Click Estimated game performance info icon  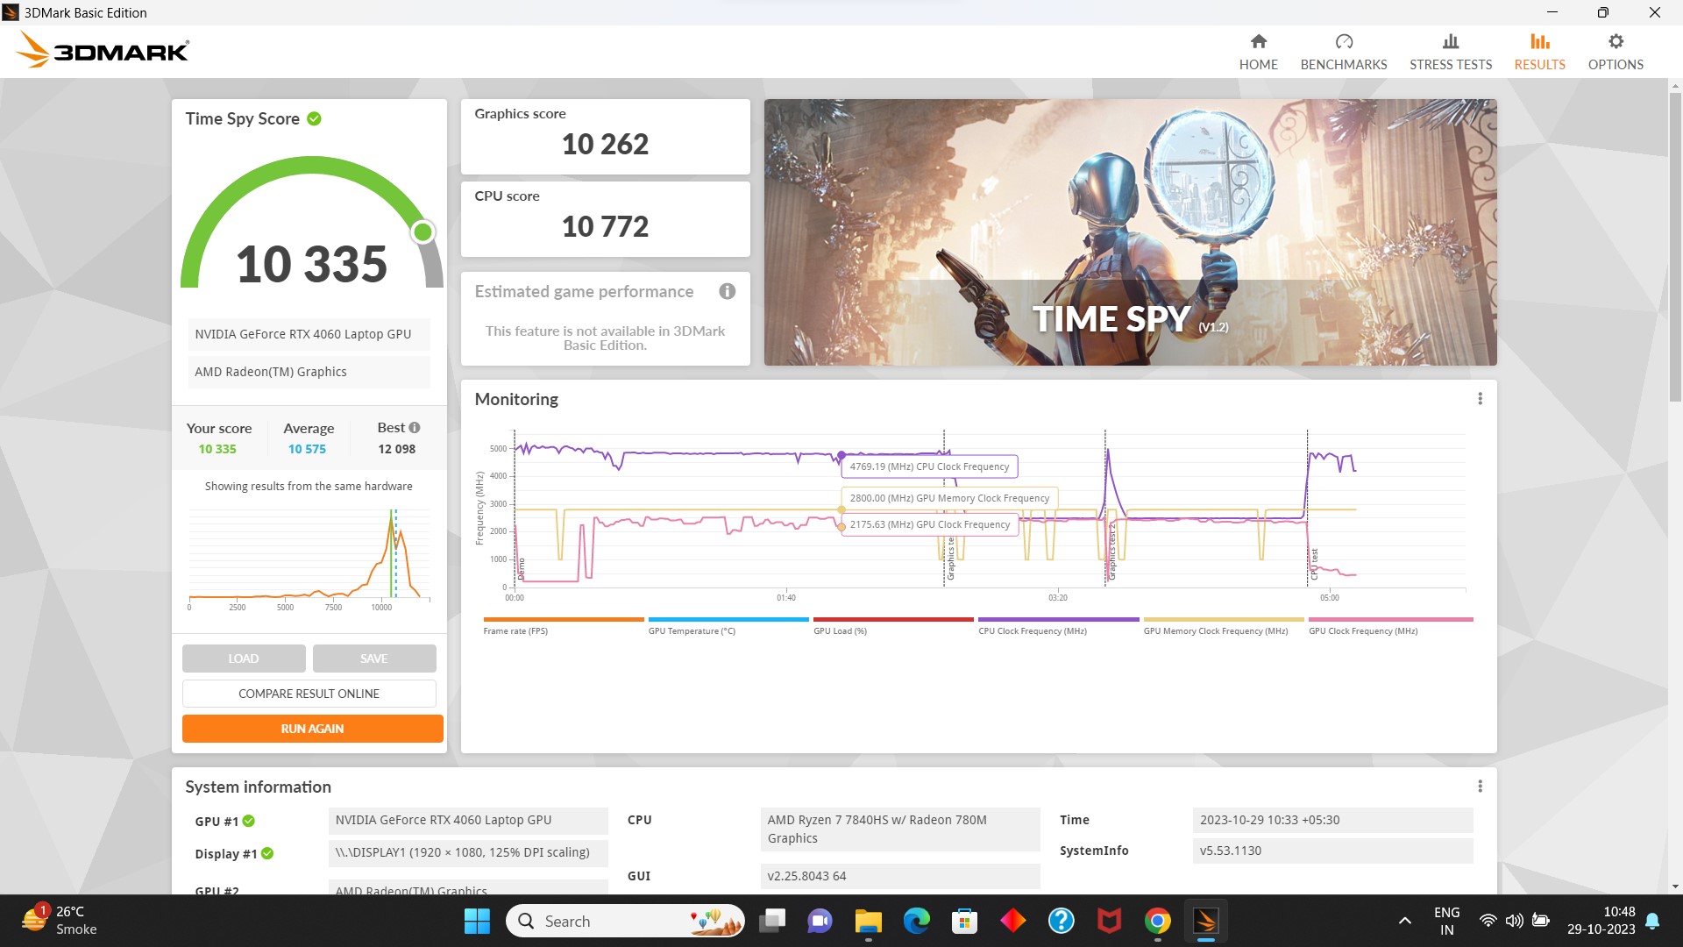[x=727, y=292]
